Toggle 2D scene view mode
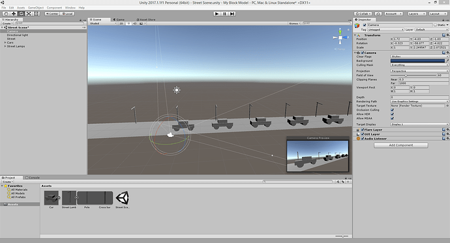The height and width of the screenshot is (243, 450). [121, 23]
